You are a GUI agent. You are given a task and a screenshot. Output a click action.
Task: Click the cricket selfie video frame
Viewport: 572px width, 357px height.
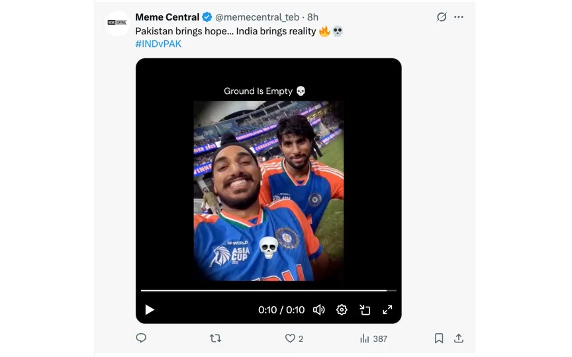[x=268, y=190]
